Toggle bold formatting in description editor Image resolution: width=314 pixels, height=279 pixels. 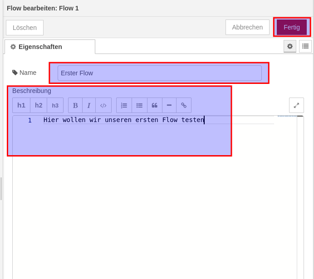[x=75, y=105]
